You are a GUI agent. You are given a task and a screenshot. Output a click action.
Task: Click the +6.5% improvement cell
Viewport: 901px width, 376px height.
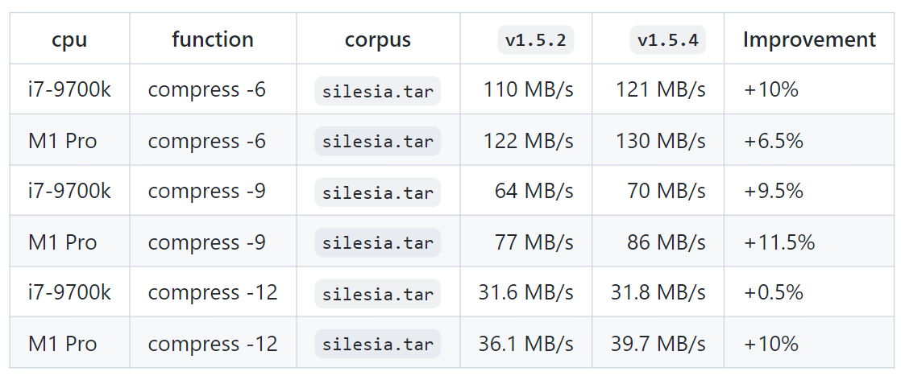pyautogui.click(x=774, y=141)
